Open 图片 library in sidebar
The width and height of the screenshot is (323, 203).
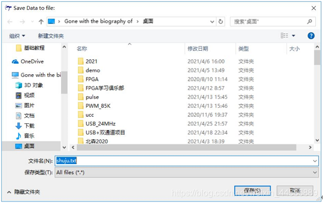pos(25,106)
